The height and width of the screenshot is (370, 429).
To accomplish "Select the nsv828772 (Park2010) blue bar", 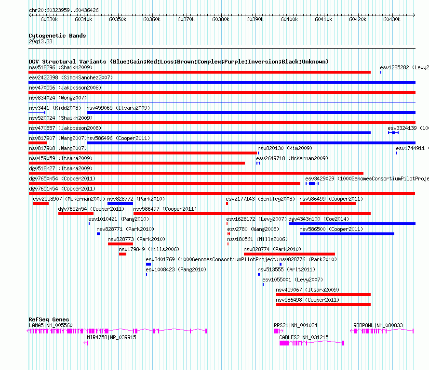I will [x=120, y=204].
